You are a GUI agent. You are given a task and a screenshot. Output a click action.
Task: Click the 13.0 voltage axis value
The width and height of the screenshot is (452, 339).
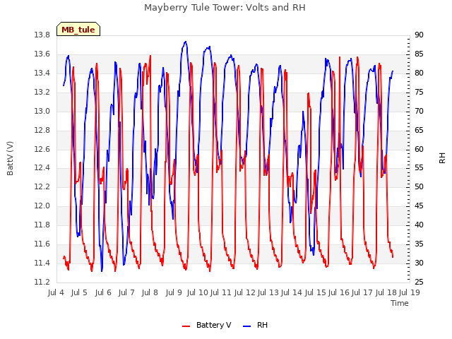(x=42, y=112)
